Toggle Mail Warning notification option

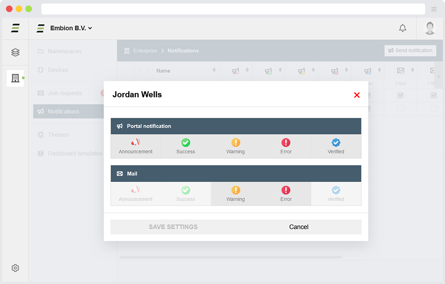tap(236, 194)
